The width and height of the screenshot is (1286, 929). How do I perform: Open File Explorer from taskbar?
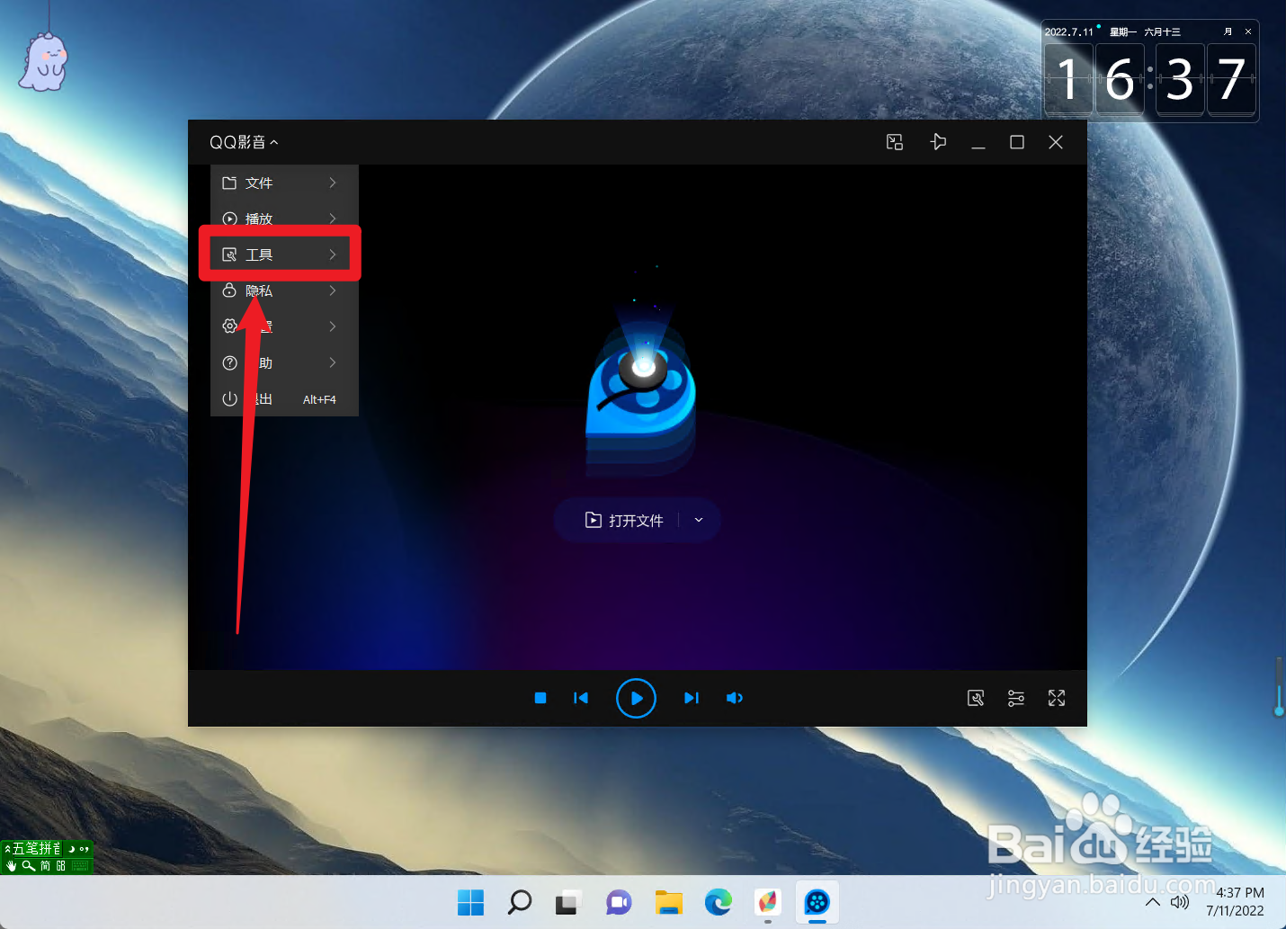(x=668, y=902)
